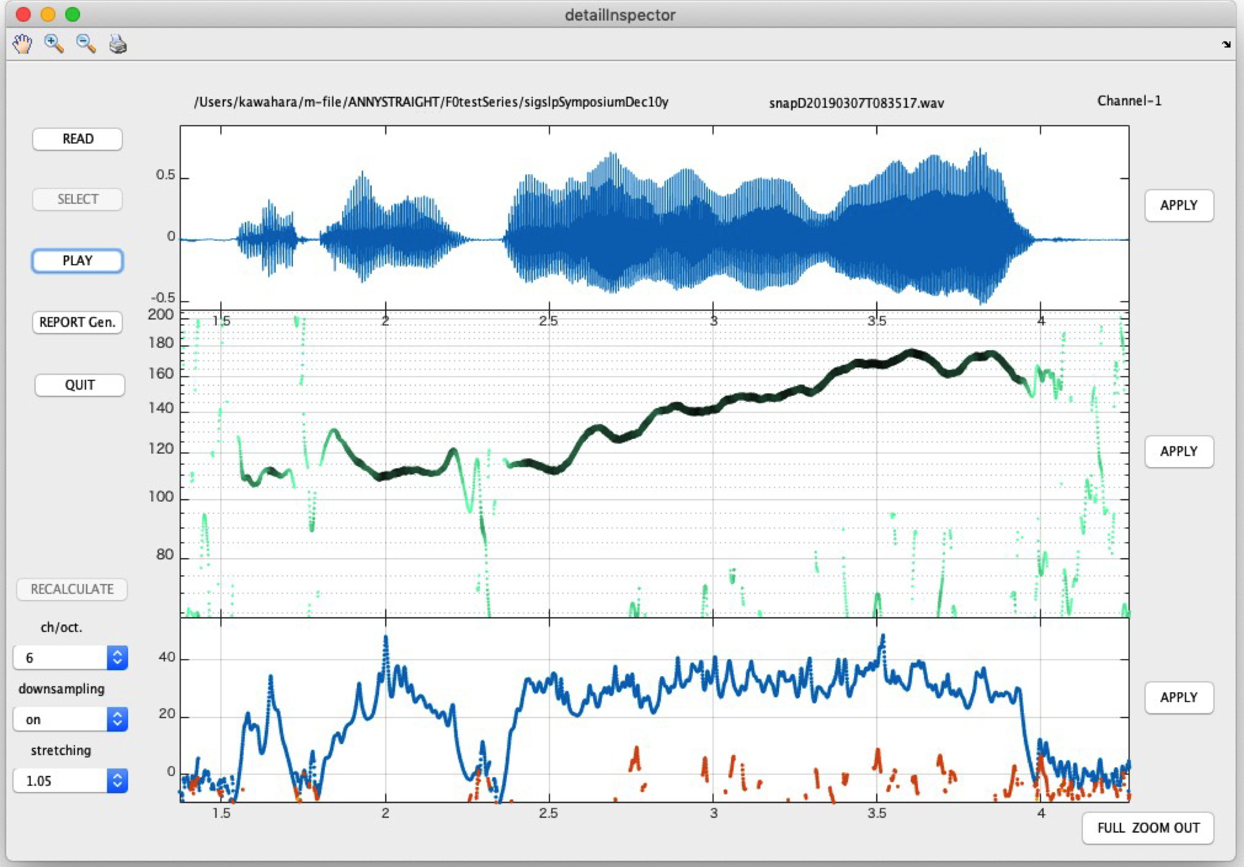Click the small dock arrow in the toolbar corner
The height and width of the screenshot is (867, 1244).
[1226, 44]
